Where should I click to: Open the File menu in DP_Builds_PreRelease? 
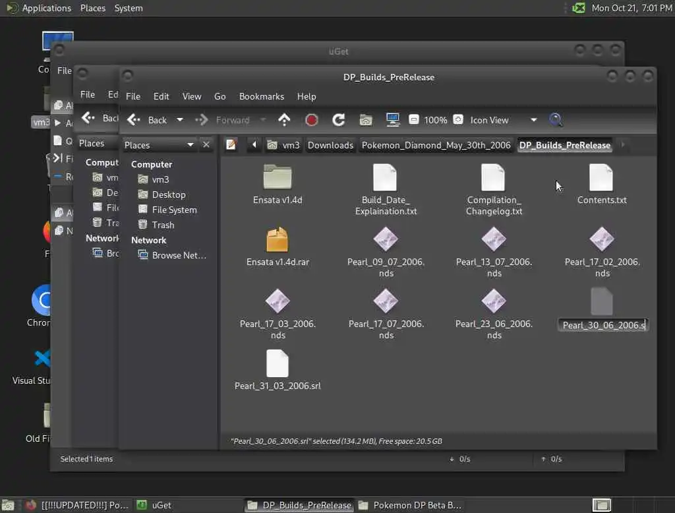[x=133, y=96]
